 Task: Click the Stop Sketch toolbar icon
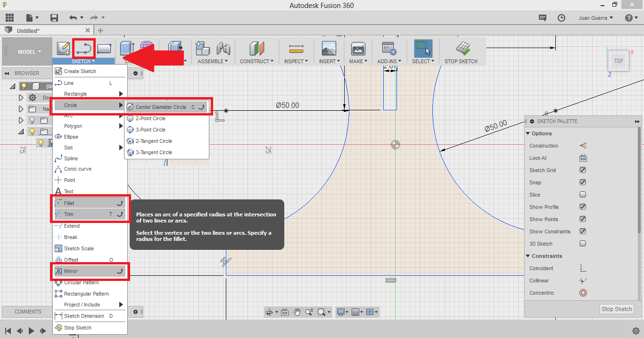(462, 48)
